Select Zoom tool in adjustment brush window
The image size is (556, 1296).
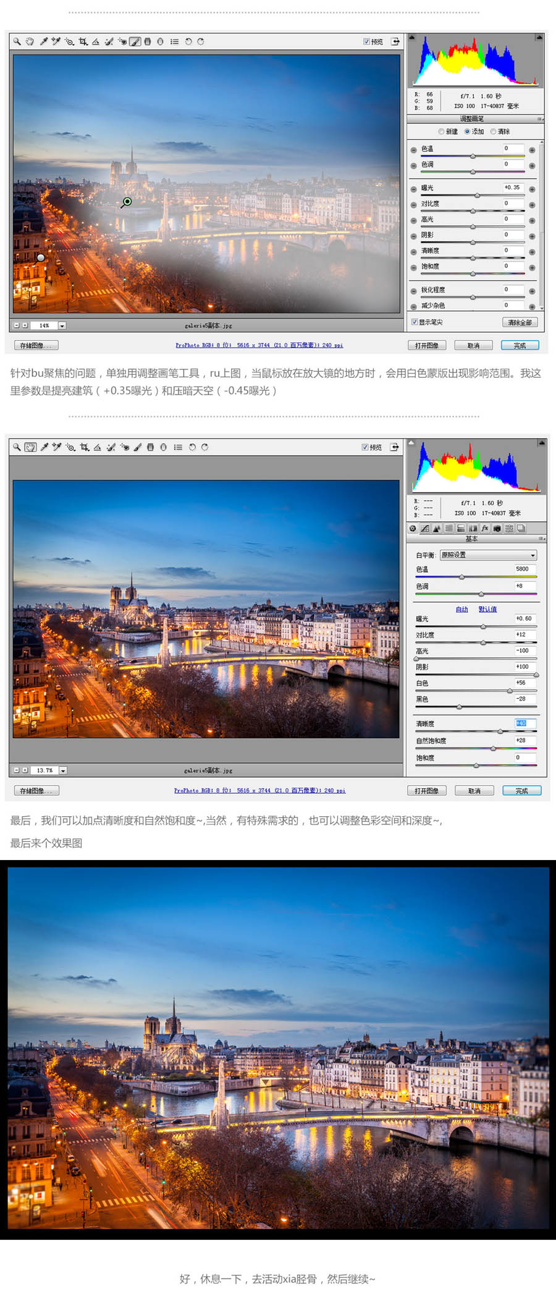pyautogui.click(x=17, y=41)
